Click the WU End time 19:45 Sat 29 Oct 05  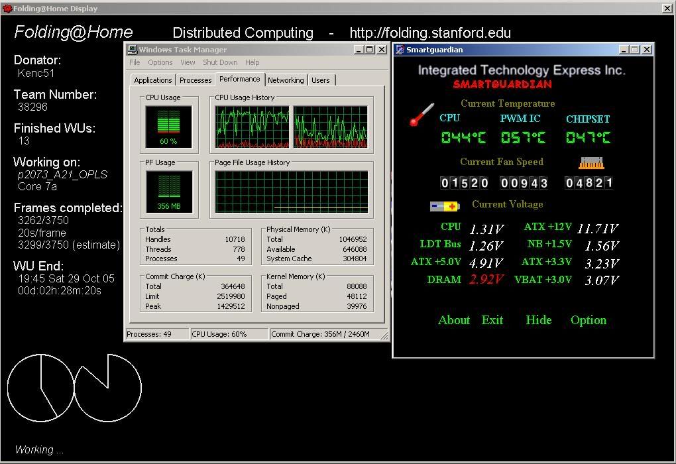(x=66, y=278)
